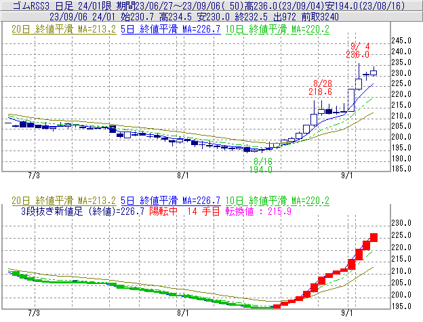This screenshot has width=423, height=322.
Task: Click the bottom chart 230.0 axis label
Action: point(401,223)
